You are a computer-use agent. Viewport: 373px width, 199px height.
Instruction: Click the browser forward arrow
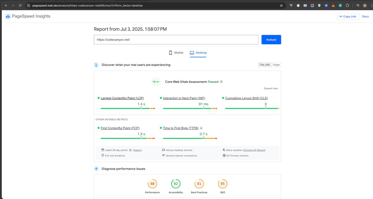13,5
